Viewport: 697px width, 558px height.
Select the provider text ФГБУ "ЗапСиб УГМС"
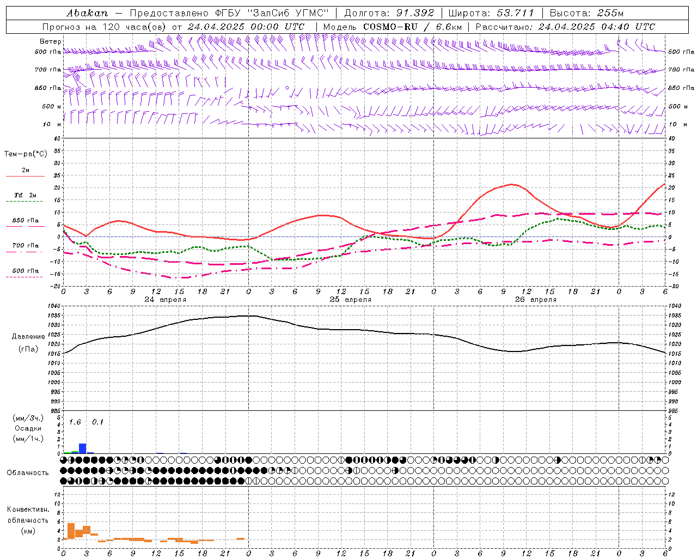point(271,13)
